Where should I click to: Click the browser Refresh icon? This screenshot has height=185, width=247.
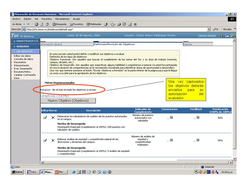42,24
